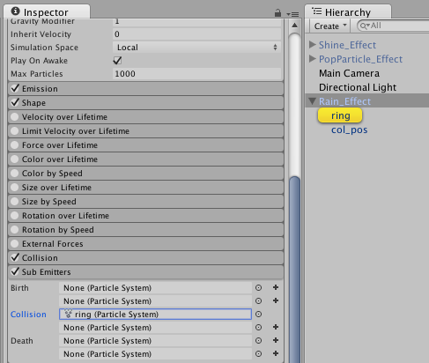Click the blue Collision sub emitter label
429x363 pixels.
tap(28, 315)
